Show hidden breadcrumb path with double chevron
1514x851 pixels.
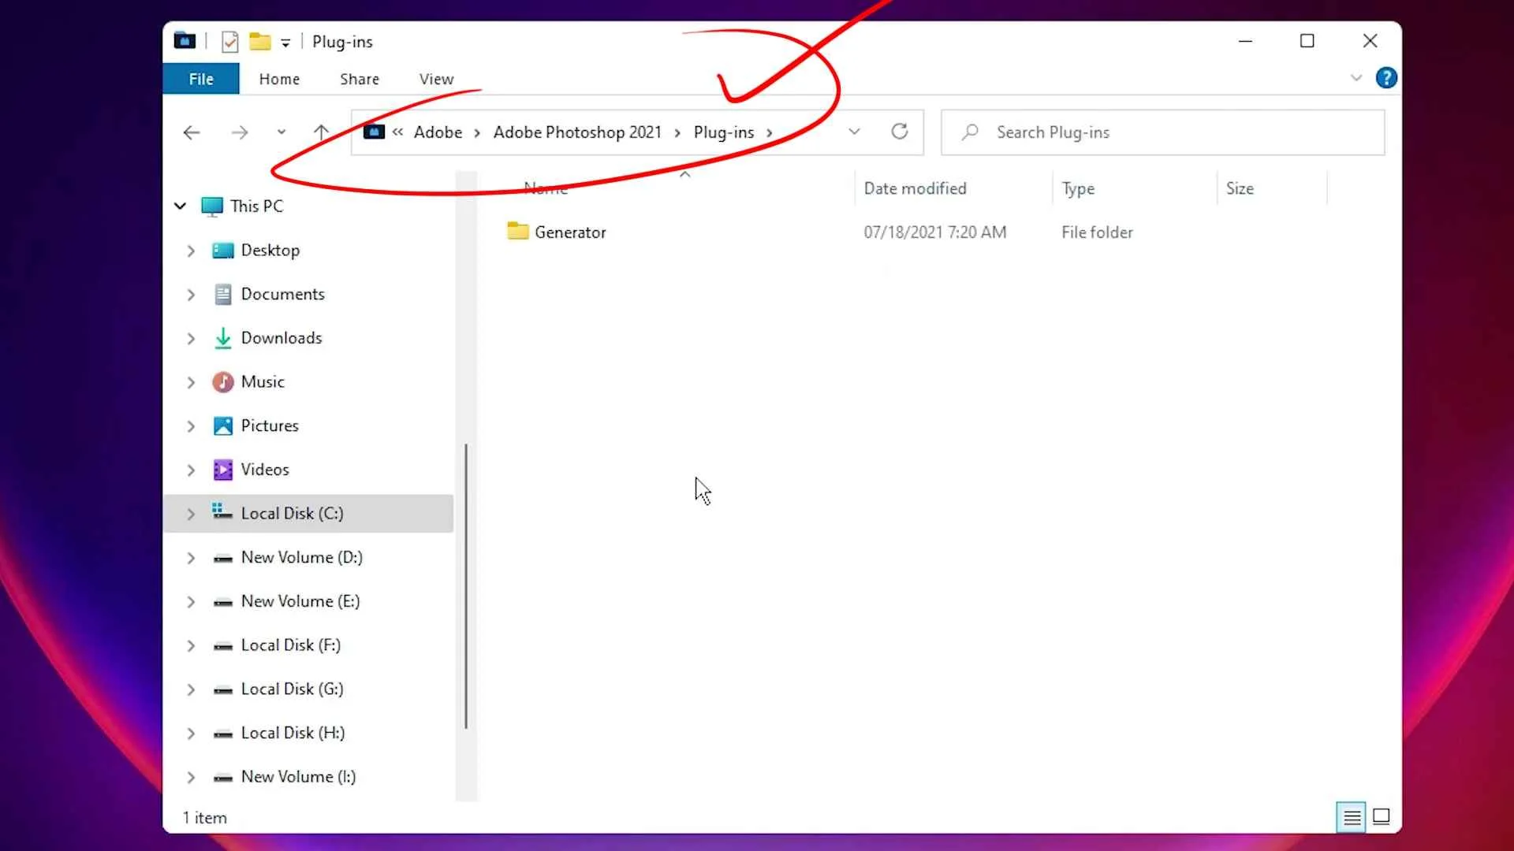[x=397, y=132]
